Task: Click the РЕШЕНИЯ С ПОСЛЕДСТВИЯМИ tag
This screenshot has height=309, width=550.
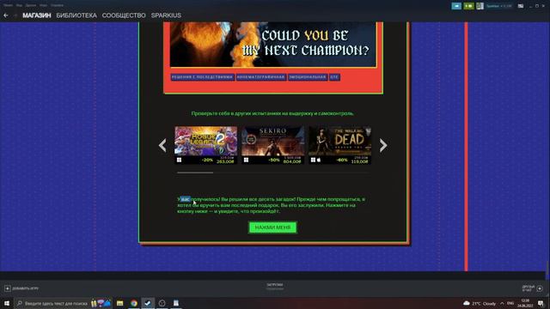Action: [x=203, y=77]
